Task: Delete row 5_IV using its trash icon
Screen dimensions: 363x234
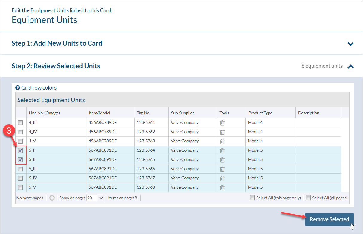Action: tap(222, 178)
